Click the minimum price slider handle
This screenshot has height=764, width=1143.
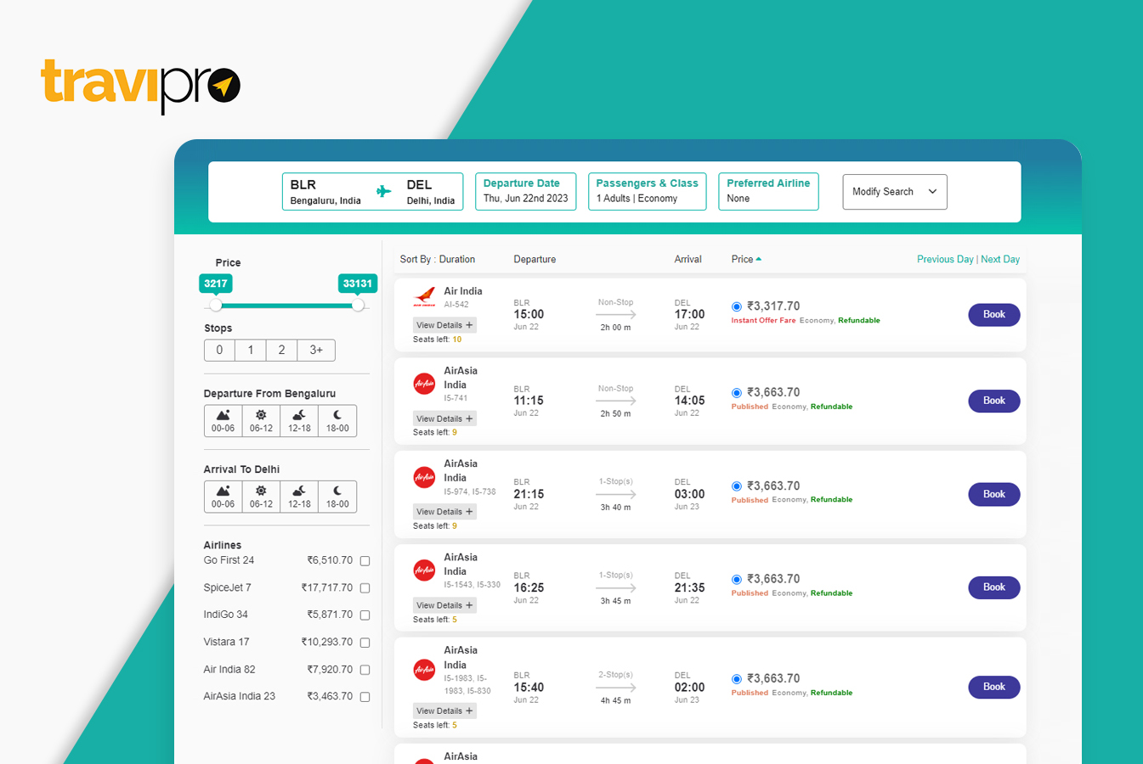(x=216, y=305)
